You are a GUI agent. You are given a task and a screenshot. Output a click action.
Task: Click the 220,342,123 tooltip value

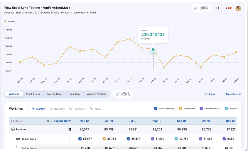[x=153, y=34]
